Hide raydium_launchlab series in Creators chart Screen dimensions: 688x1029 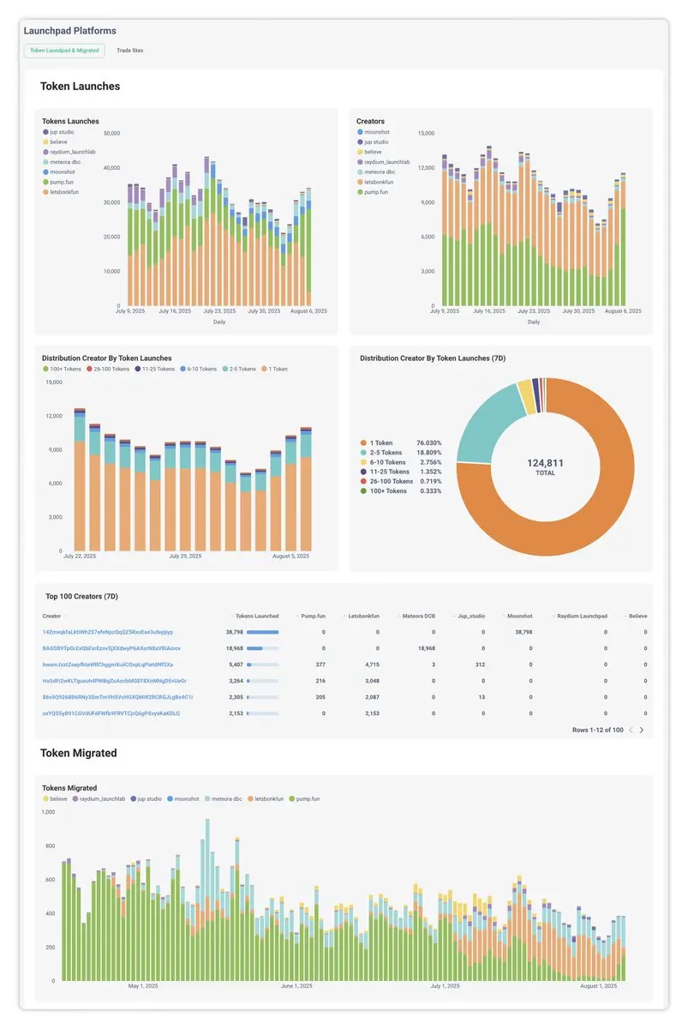[x=360, y=162]
